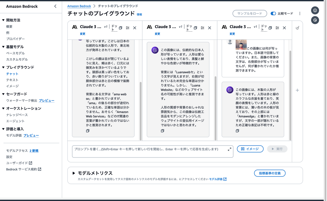Image resolution: width=327 pixels, height=201 pixels.
Task: Click the 実行 run button
Action: (x=277, y=149)
